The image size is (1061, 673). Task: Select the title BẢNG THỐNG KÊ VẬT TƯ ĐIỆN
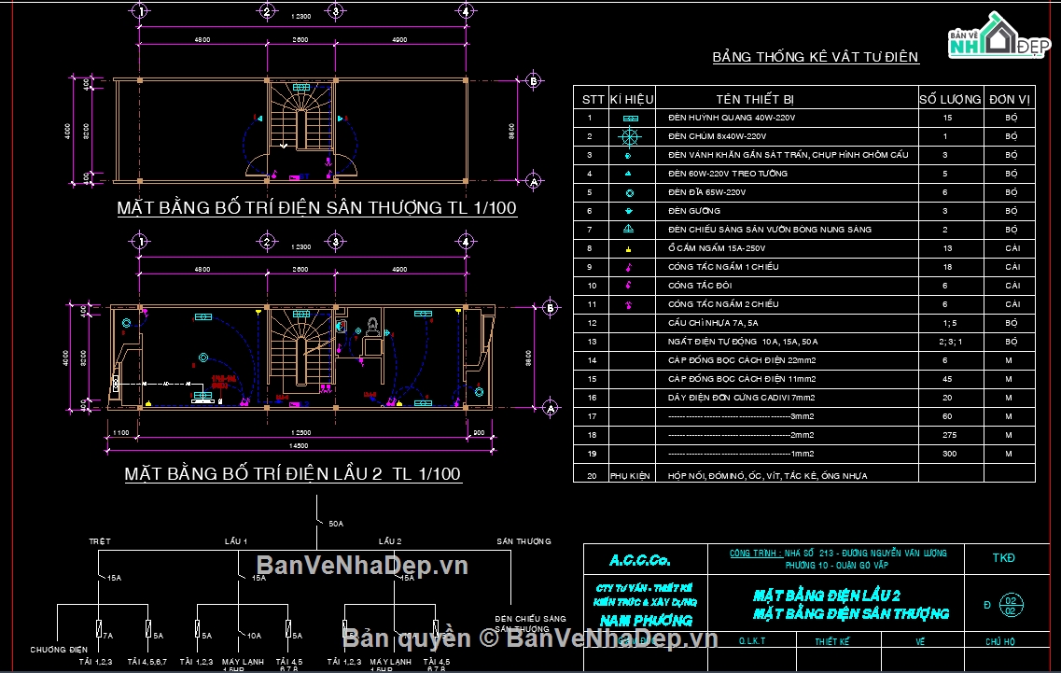tap(816, 58)
